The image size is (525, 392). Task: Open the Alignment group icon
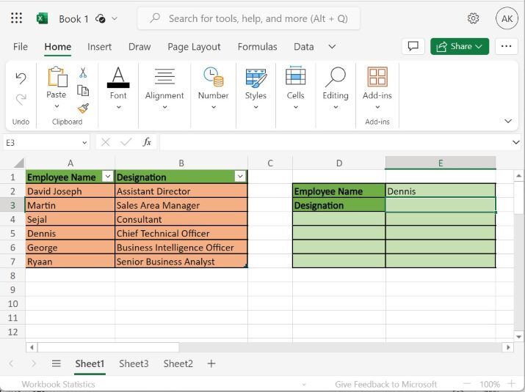click(x=164, y=76)
